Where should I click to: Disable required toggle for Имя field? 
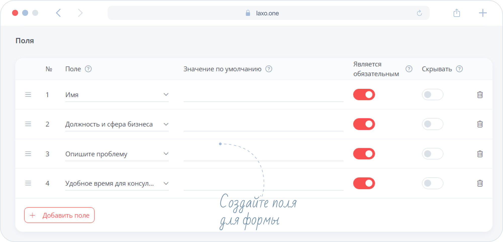(364, 95)
